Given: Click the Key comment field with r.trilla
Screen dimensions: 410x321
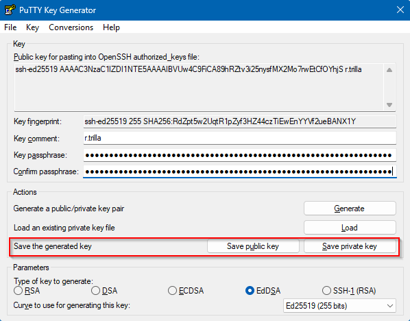Looking at the screenshot, I should 240,138.
